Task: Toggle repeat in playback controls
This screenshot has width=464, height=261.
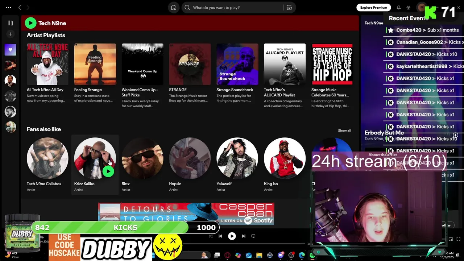Action: [x=253, y=236]
